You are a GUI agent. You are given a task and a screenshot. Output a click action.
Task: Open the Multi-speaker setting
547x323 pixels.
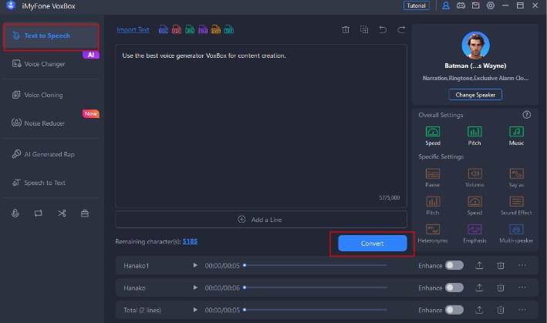click(516, 234)
